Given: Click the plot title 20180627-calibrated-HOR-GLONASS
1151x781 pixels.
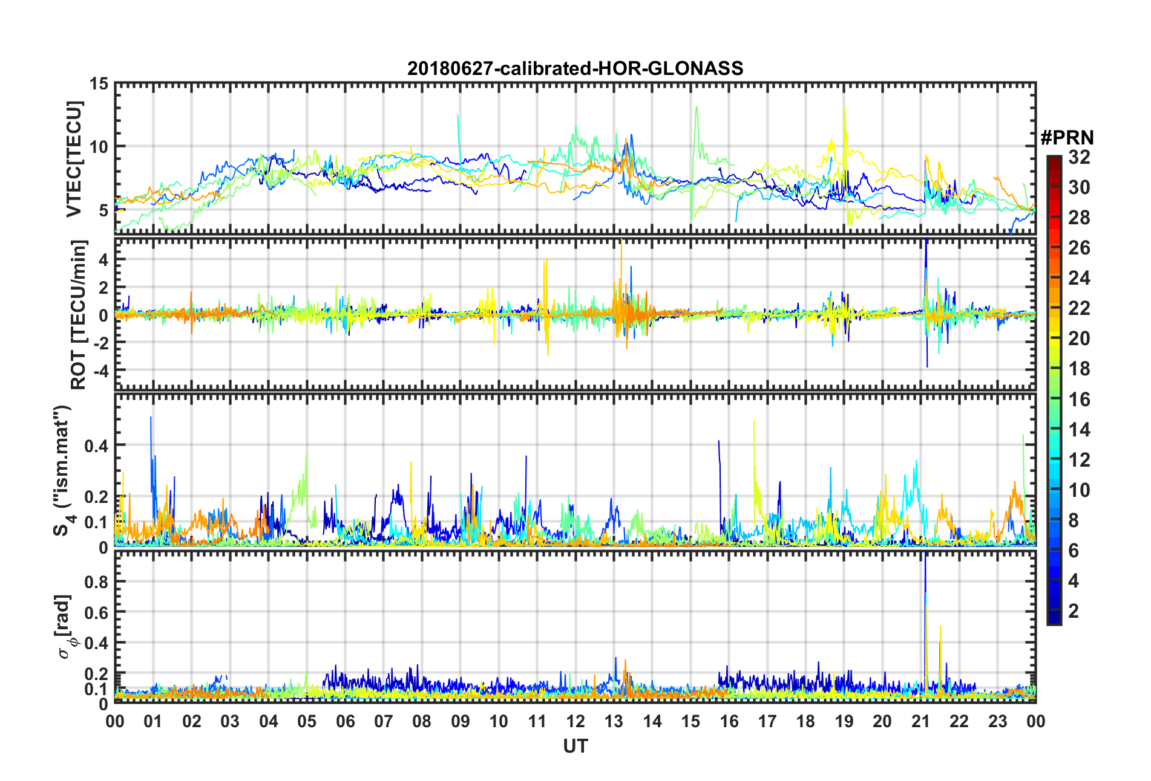Looking at the screenshot, I should [x=575, y=68].
